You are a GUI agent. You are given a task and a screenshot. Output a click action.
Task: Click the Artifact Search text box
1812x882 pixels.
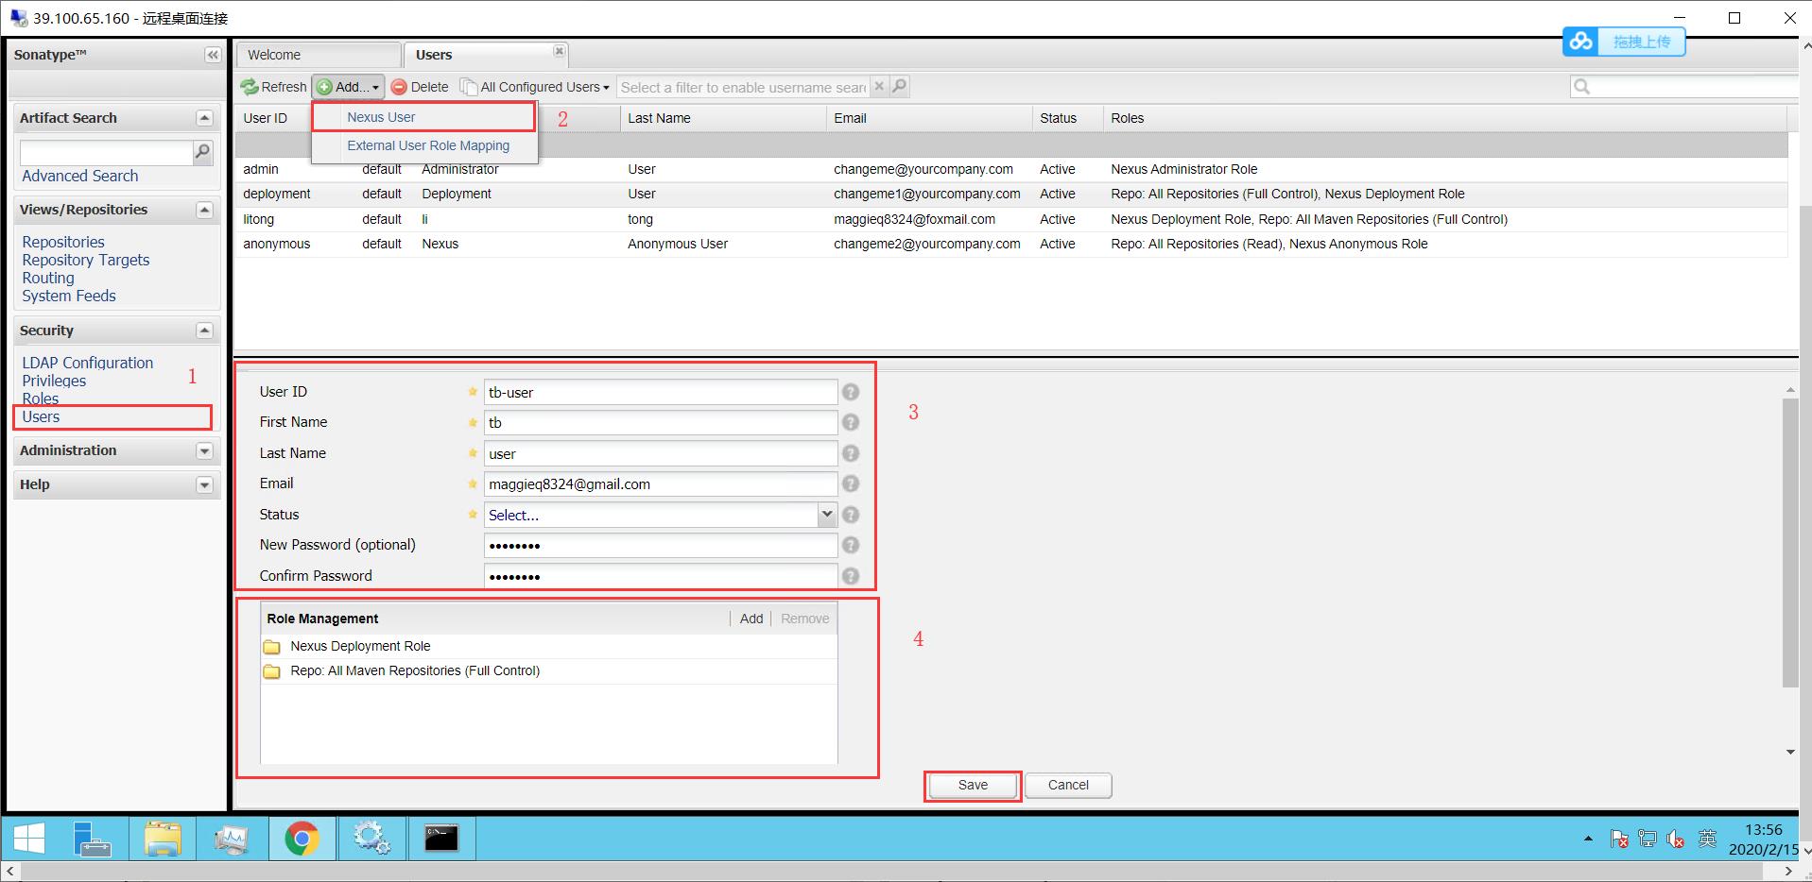[x=106, y=152]
